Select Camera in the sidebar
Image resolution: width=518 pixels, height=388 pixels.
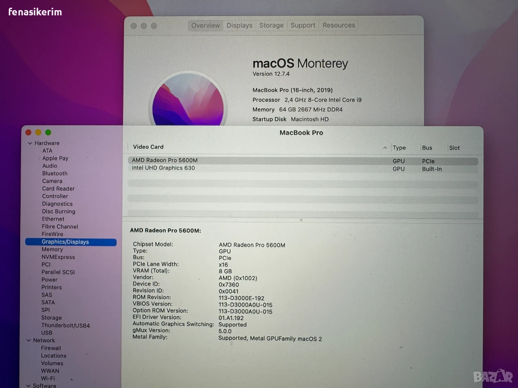(x=52, y=181)
